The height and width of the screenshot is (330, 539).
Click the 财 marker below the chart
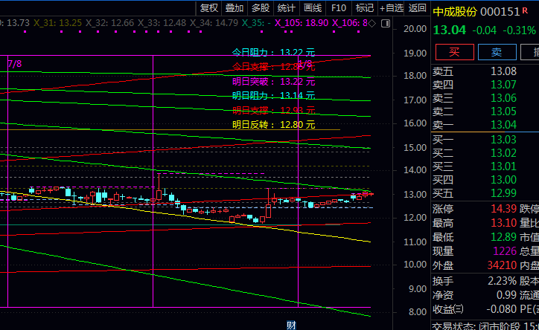coord(292,325)
